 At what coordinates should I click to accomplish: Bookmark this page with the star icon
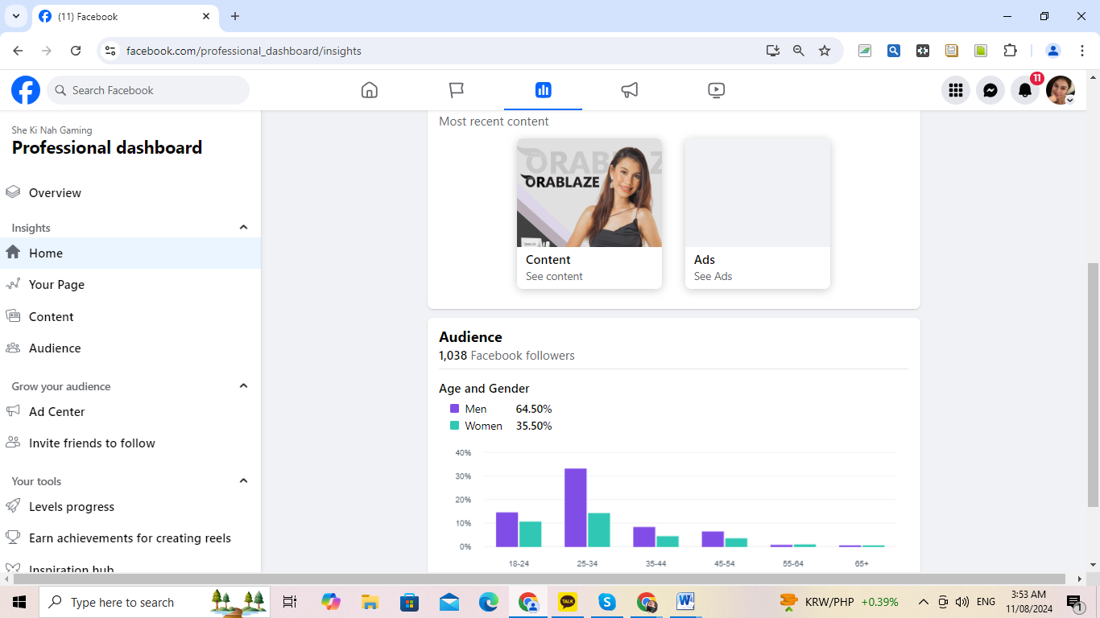point(825,51)
